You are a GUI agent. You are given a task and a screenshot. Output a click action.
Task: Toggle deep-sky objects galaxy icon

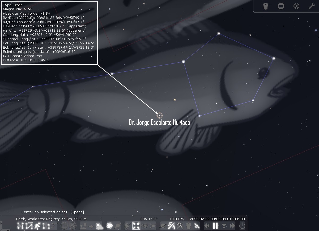(x=110, y=226)
